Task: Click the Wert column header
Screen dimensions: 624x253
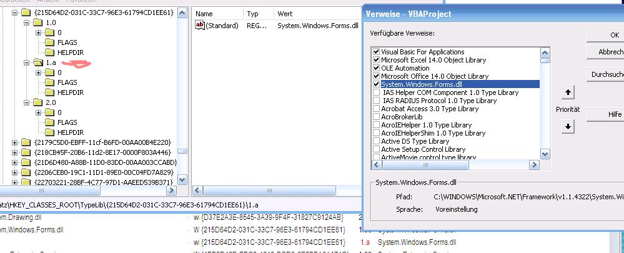Action: [317, 14]
